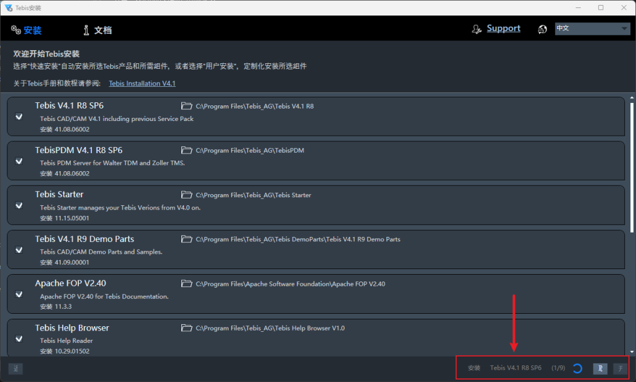Uncheck the Tebis Help Browser checkbox
This screenshot has width=636, height=382.
point(19,339)
